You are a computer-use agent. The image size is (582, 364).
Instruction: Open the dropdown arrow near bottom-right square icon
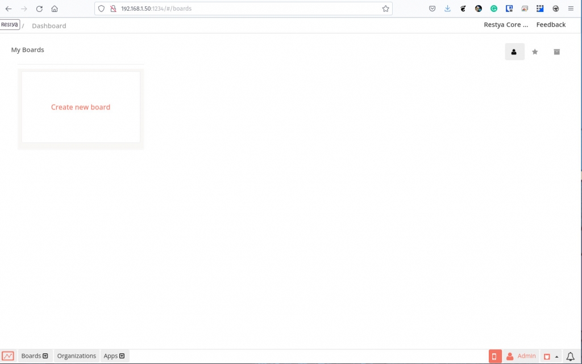pyautogui.click(x=556, y=356)
